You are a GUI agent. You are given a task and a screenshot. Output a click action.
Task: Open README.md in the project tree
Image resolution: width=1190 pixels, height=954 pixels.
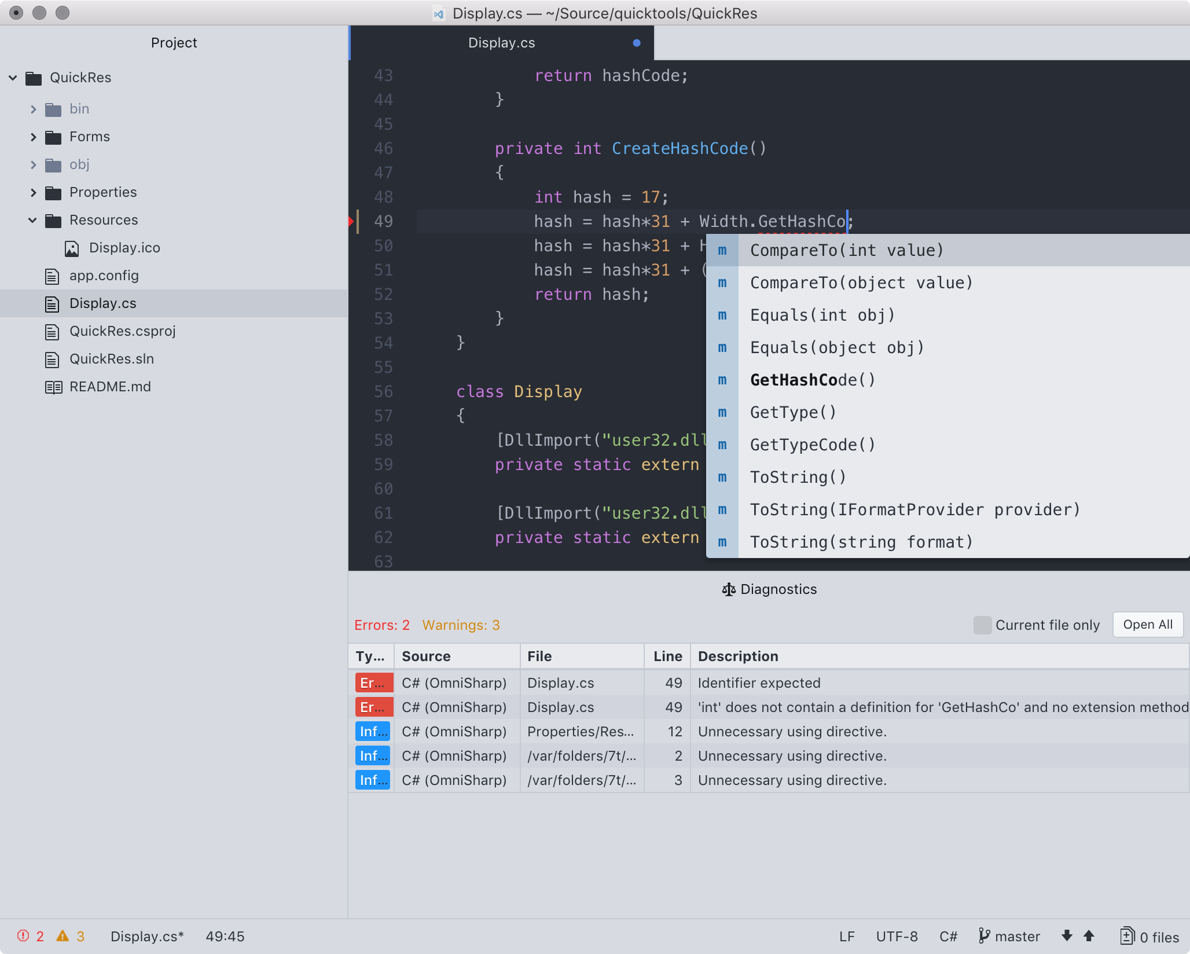(x=110, y=387)
